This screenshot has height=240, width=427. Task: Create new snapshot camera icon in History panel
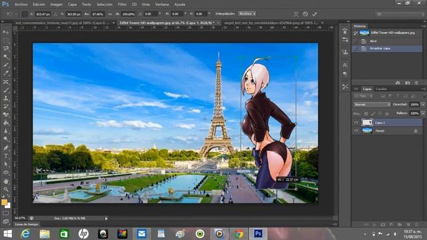(408, 83)
